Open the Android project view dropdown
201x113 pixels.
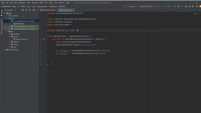coord(10,10)
